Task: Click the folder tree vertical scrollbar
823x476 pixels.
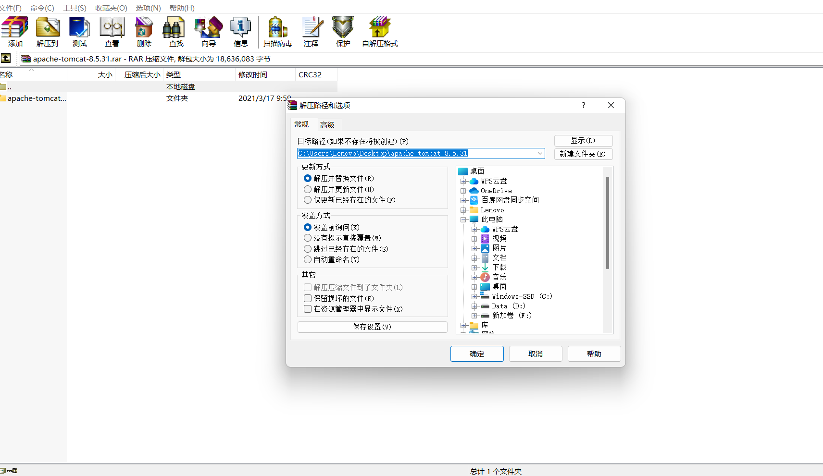Action: tap(608, 222)
